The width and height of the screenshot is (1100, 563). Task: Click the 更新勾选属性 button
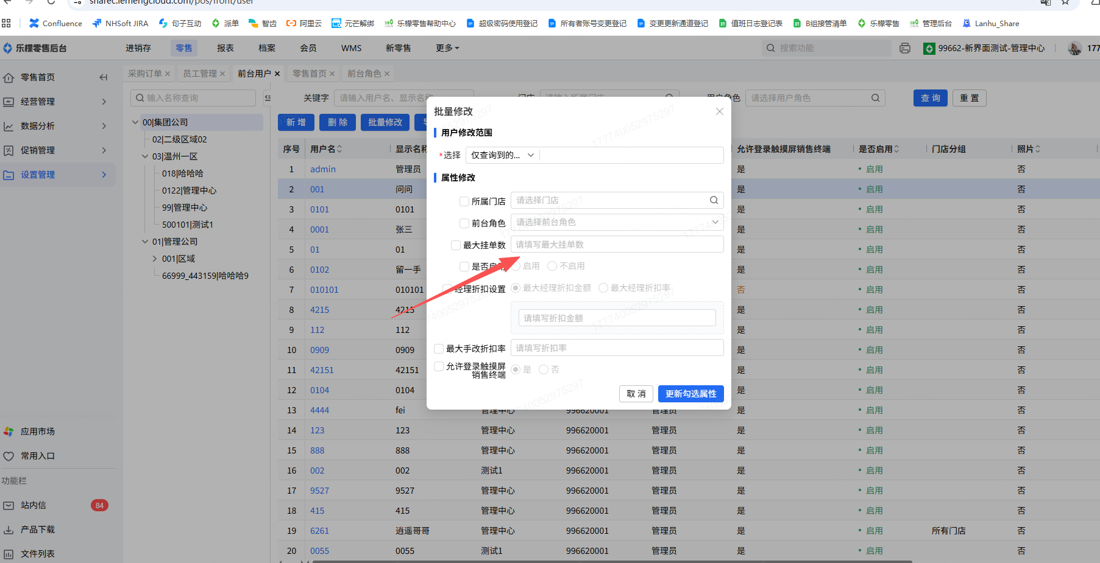(690, 394)
